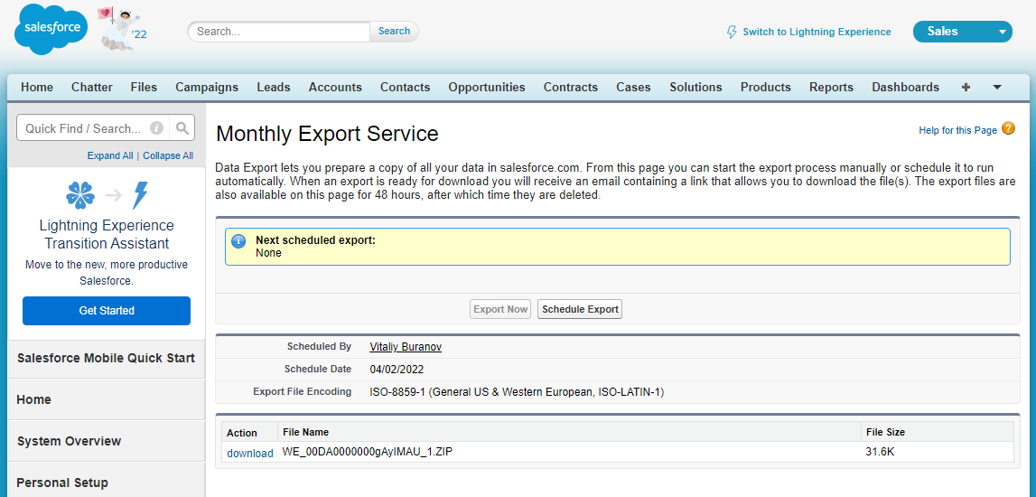This screenshot has height=497, width=1036.
Task: Click the lightning bolt icon beside Switch to Lightning
Action: pos(732,32)
